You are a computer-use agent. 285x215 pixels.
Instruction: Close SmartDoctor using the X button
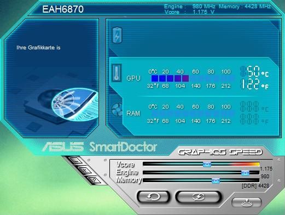[85, 171]
